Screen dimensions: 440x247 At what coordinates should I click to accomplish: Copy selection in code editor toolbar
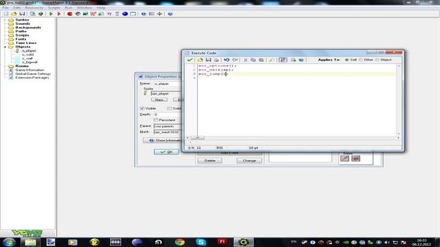pos(253,60)
